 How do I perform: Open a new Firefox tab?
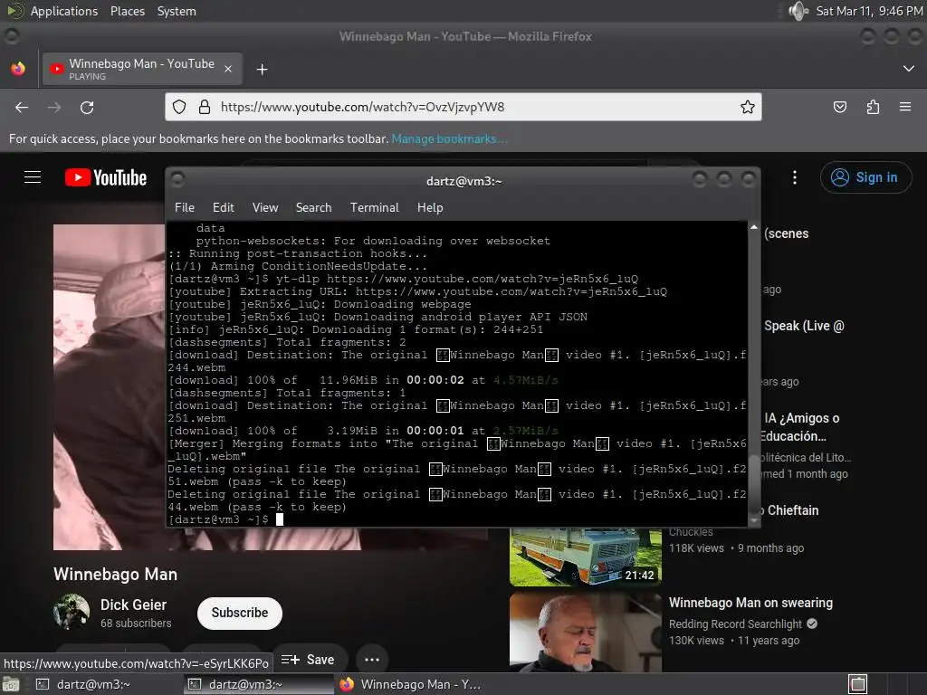tap(262, 70)
